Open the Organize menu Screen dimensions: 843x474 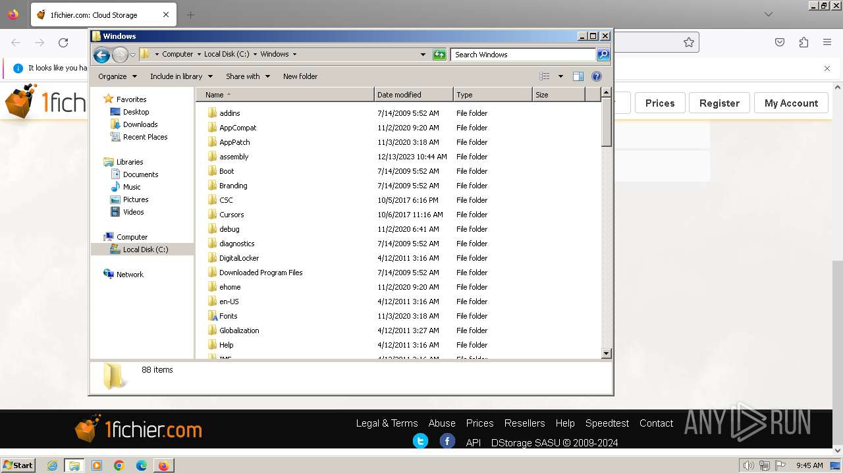(117, 76)
